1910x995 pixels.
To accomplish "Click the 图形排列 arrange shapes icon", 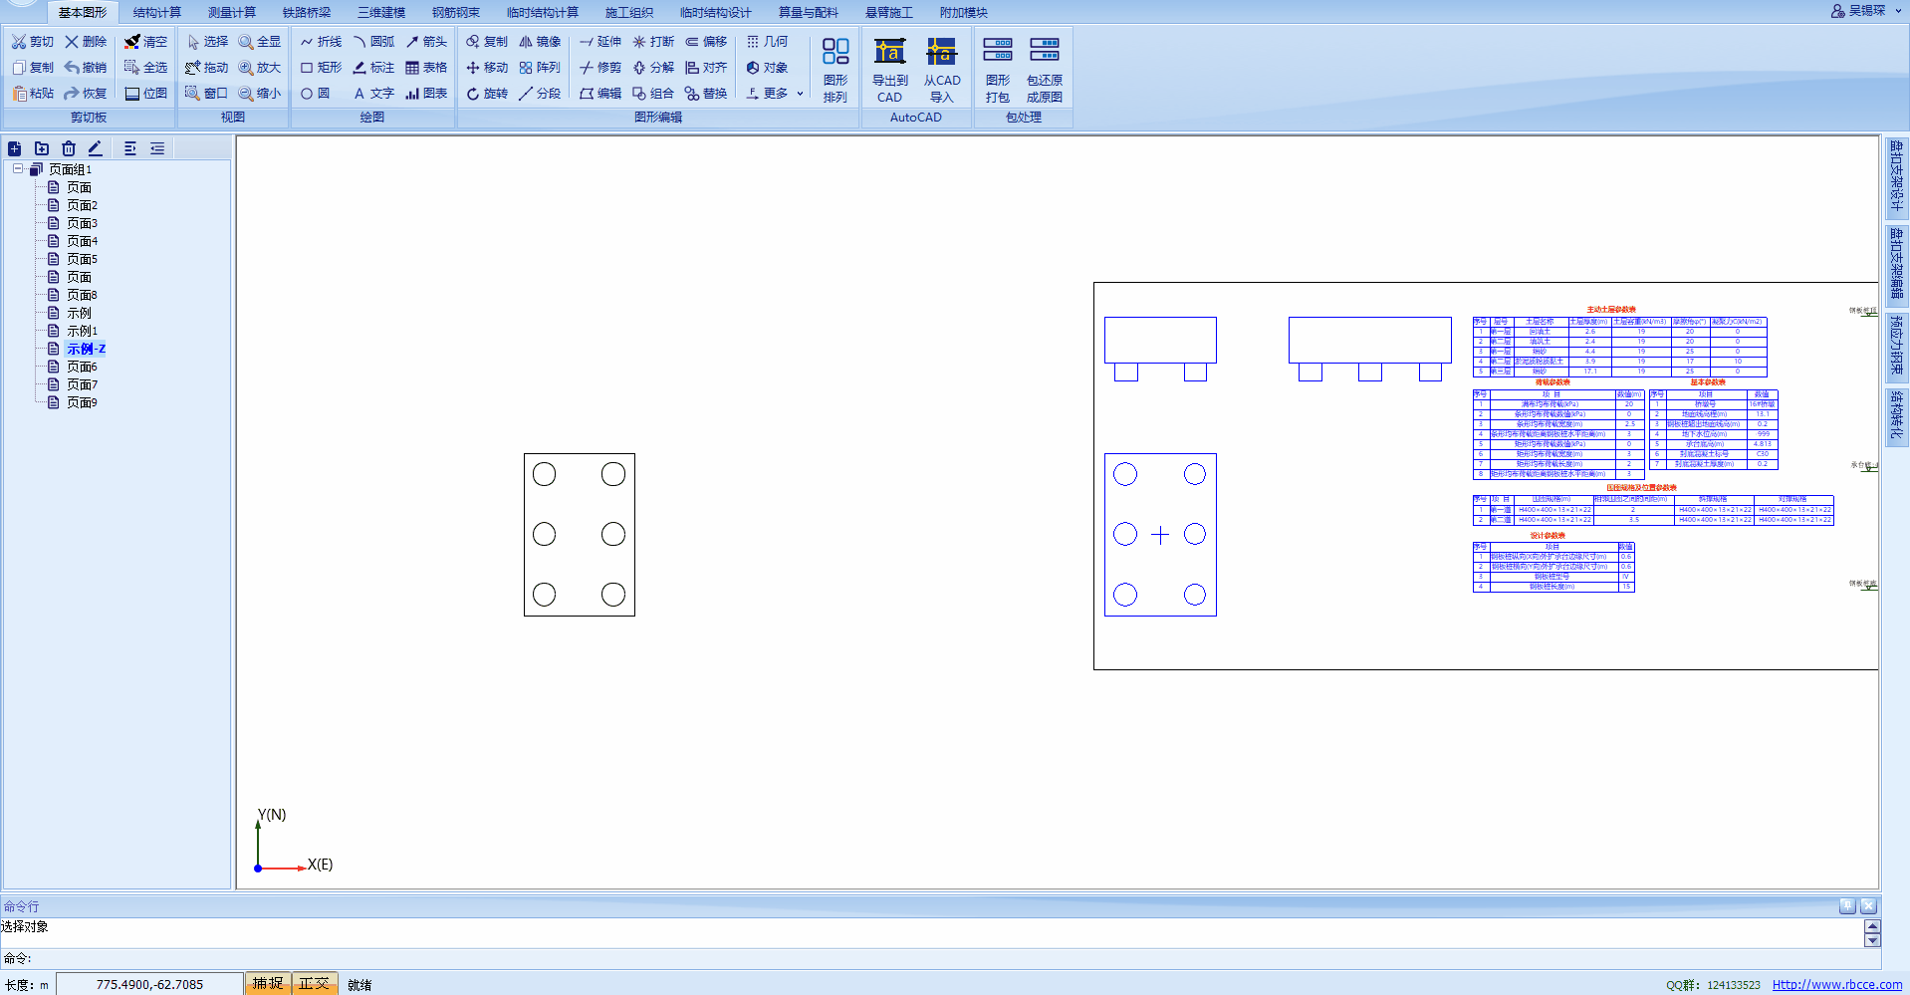I will (x=835, y=70).
